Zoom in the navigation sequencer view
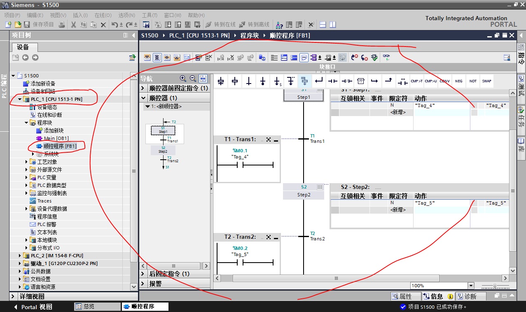This screenshot has height=312, width=526. (x=183, y=78)
